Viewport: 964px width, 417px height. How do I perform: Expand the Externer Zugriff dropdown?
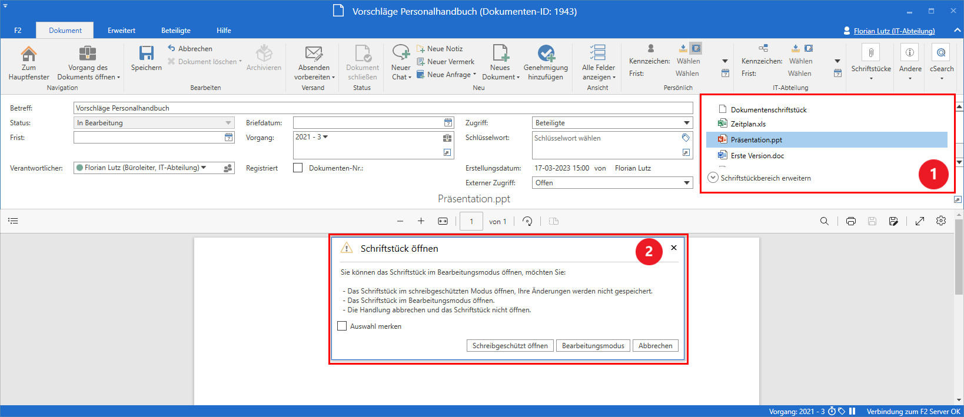686,183
